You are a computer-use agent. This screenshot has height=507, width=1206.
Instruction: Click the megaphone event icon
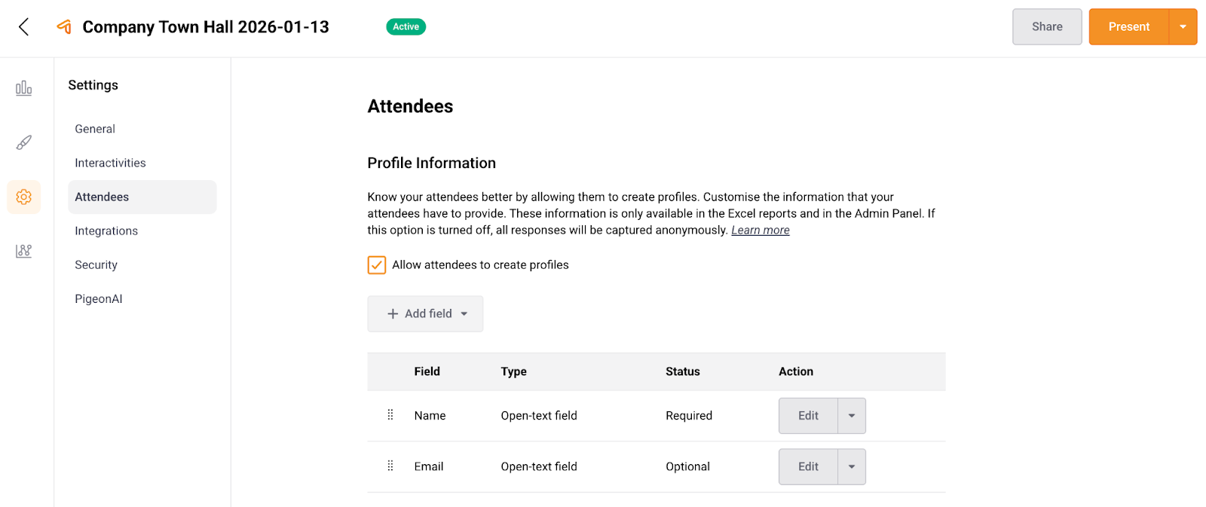(64, 27)
